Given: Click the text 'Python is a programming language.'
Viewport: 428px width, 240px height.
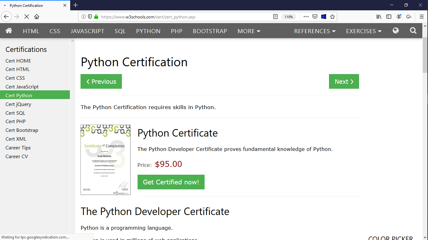Looking at the screenshot, I should tap(127, 228).
